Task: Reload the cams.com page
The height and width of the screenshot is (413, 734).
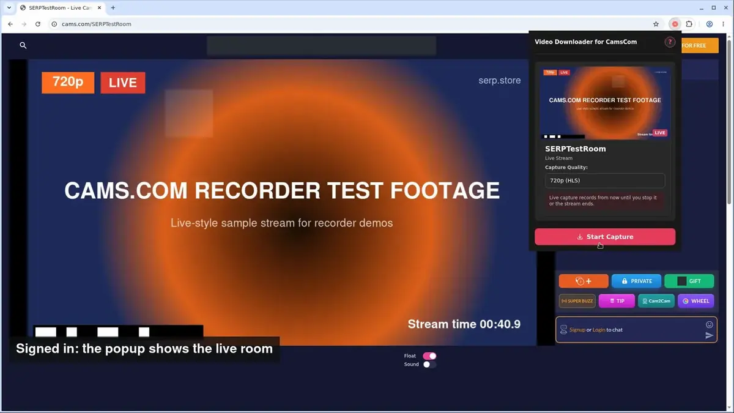Action: (x=38, y=24)
